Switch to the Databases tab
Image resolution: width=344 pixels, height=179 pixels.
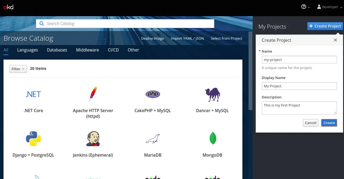(57, 50)
